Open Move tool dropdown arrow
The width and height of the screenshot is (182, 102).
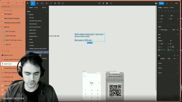[34, 3]
